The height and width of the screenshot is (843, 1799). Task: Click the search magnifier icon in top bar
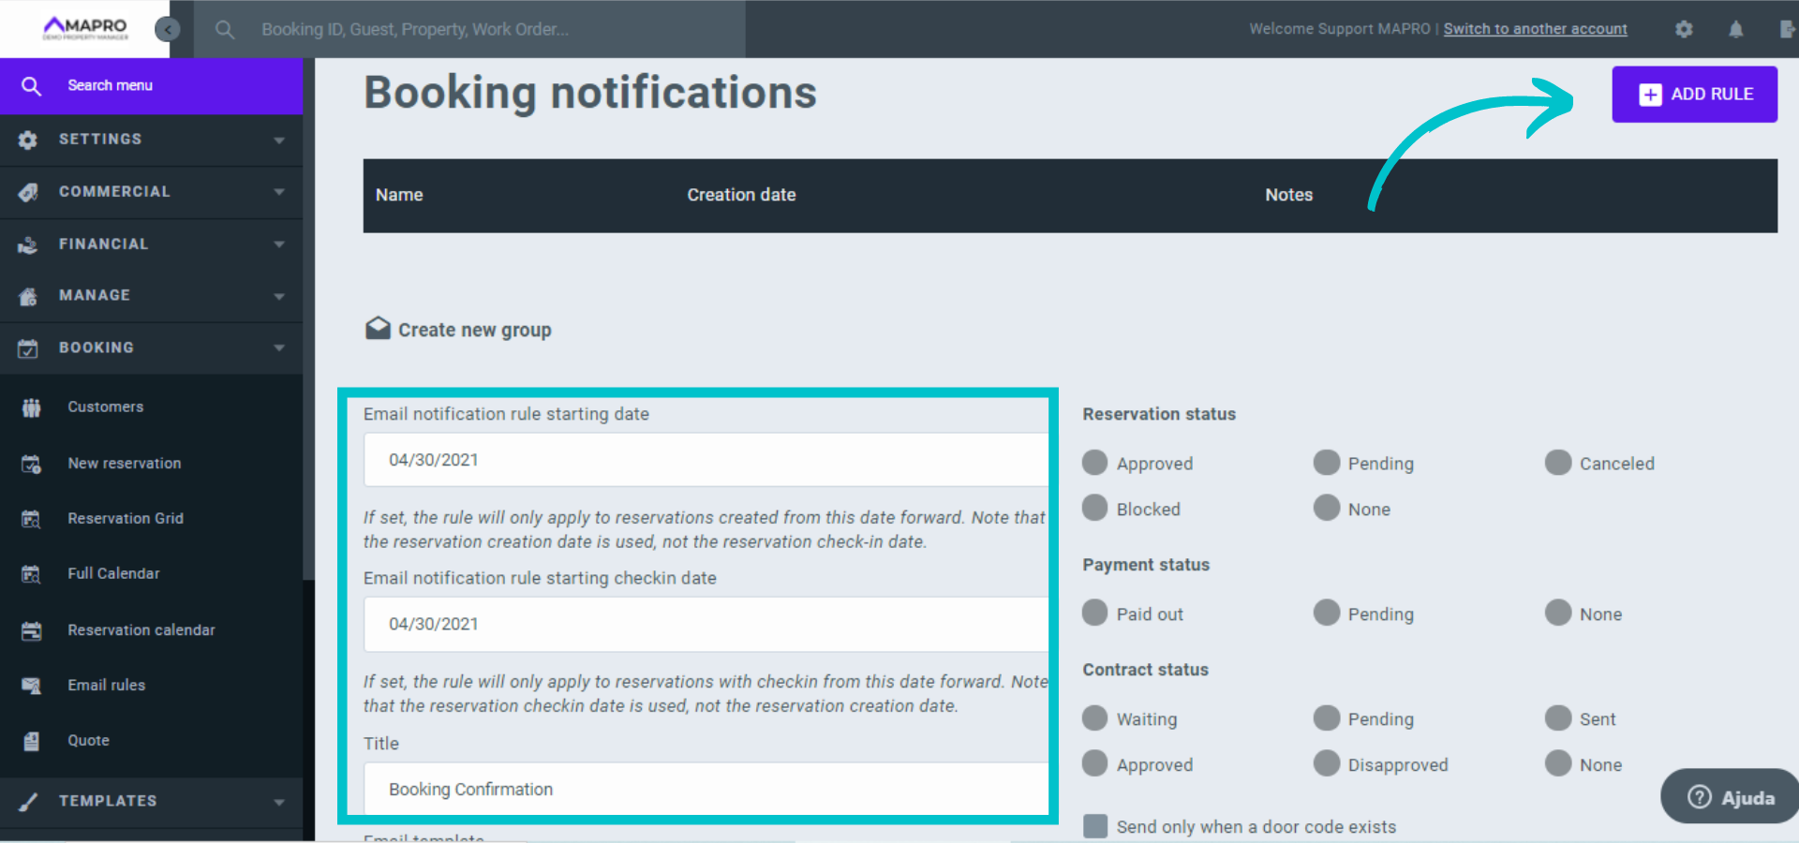click(x=225, y=29)
